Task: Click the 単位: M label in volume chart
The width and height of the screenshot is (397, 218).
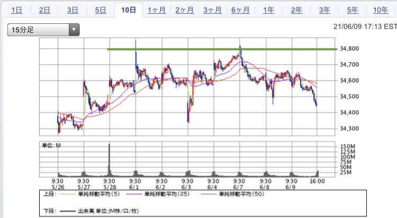Action: (51, 145)
